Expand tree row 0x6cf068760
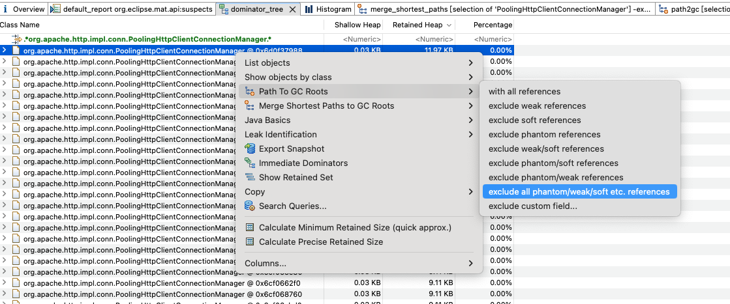 click(4, 294)
